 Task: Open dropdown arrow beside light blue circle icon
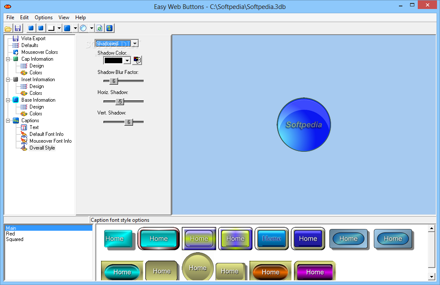pos(92,28)
